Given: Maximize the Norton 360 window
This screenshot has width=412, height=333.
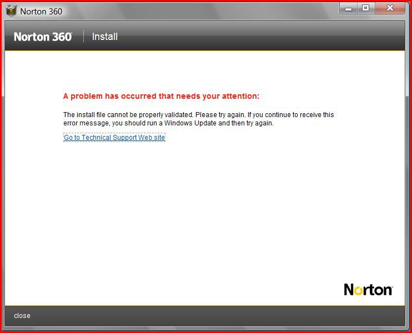Looking at the screenshot, I should [365, 8].
